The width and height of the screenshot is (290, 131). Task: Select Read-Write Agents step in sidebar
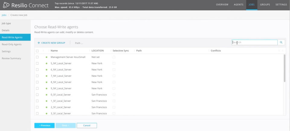[15, 37]
